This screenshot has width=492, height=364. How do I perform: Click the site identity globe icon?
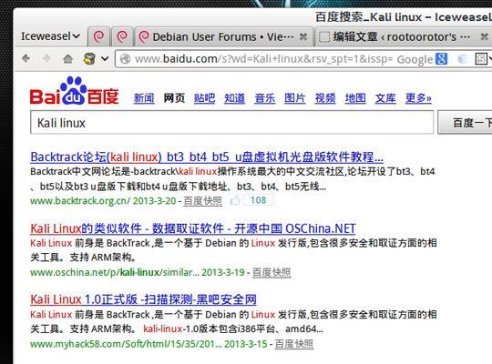point(125,58)
